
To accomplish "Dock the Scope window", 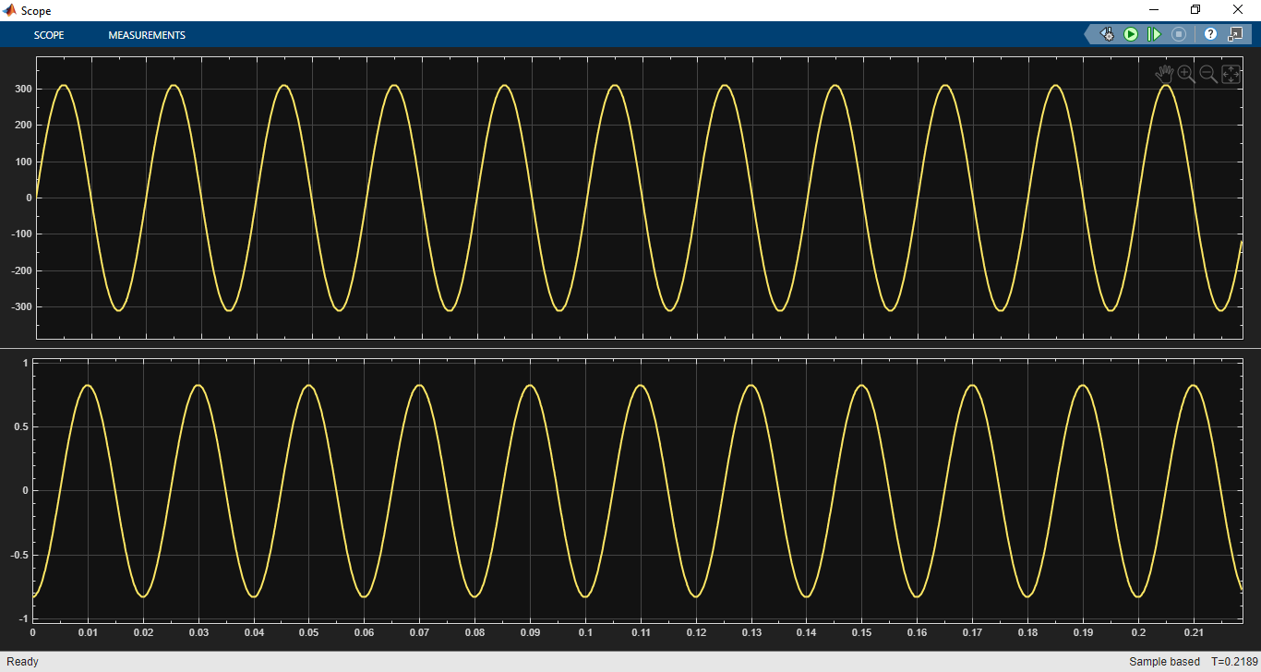I will coord(1235,34).
